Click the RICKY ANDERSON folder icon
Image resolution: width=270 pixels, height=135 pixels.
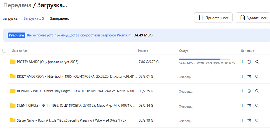[x=13, y=76]
